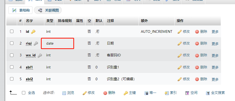Viewport: 235px width, 101px height.
Task: Click the 浏览 browse icon in bottom bar
Action: click(x=64, y=93)
